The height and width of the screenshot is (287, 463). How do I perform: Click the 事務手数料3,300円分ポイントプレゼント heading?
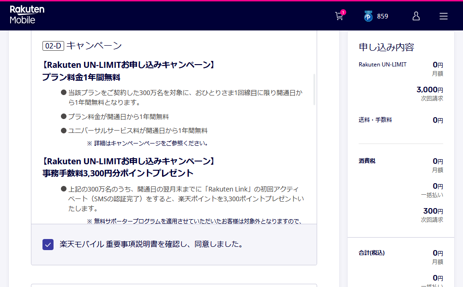[118, 173]
